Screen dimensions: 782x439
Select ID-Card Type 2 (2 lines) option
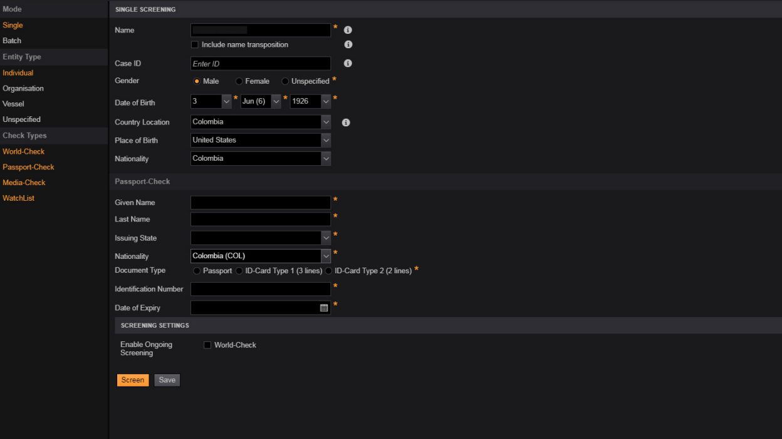(x=329, y=271)
